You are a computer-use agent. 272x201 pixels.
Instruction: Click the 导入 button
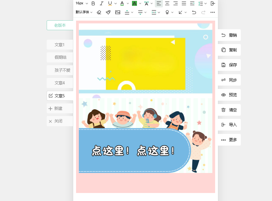click(229, 125)
